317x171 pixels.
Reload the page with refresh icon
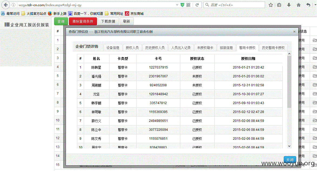197,5
